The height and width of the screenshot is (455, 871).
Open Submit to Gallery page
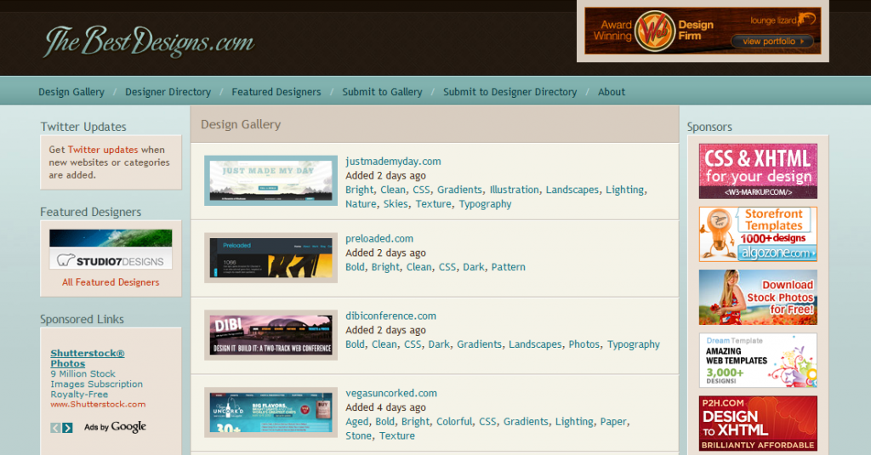[382, 92]
